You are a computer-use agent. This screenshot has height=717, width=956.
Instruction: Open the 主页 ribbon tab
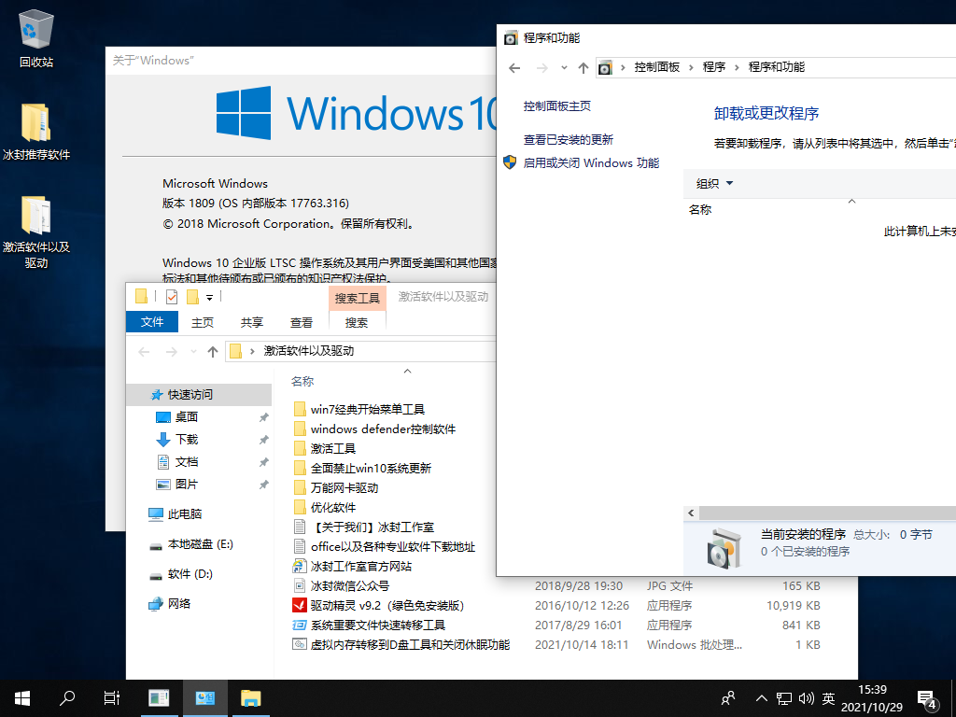tap(203, 322)
